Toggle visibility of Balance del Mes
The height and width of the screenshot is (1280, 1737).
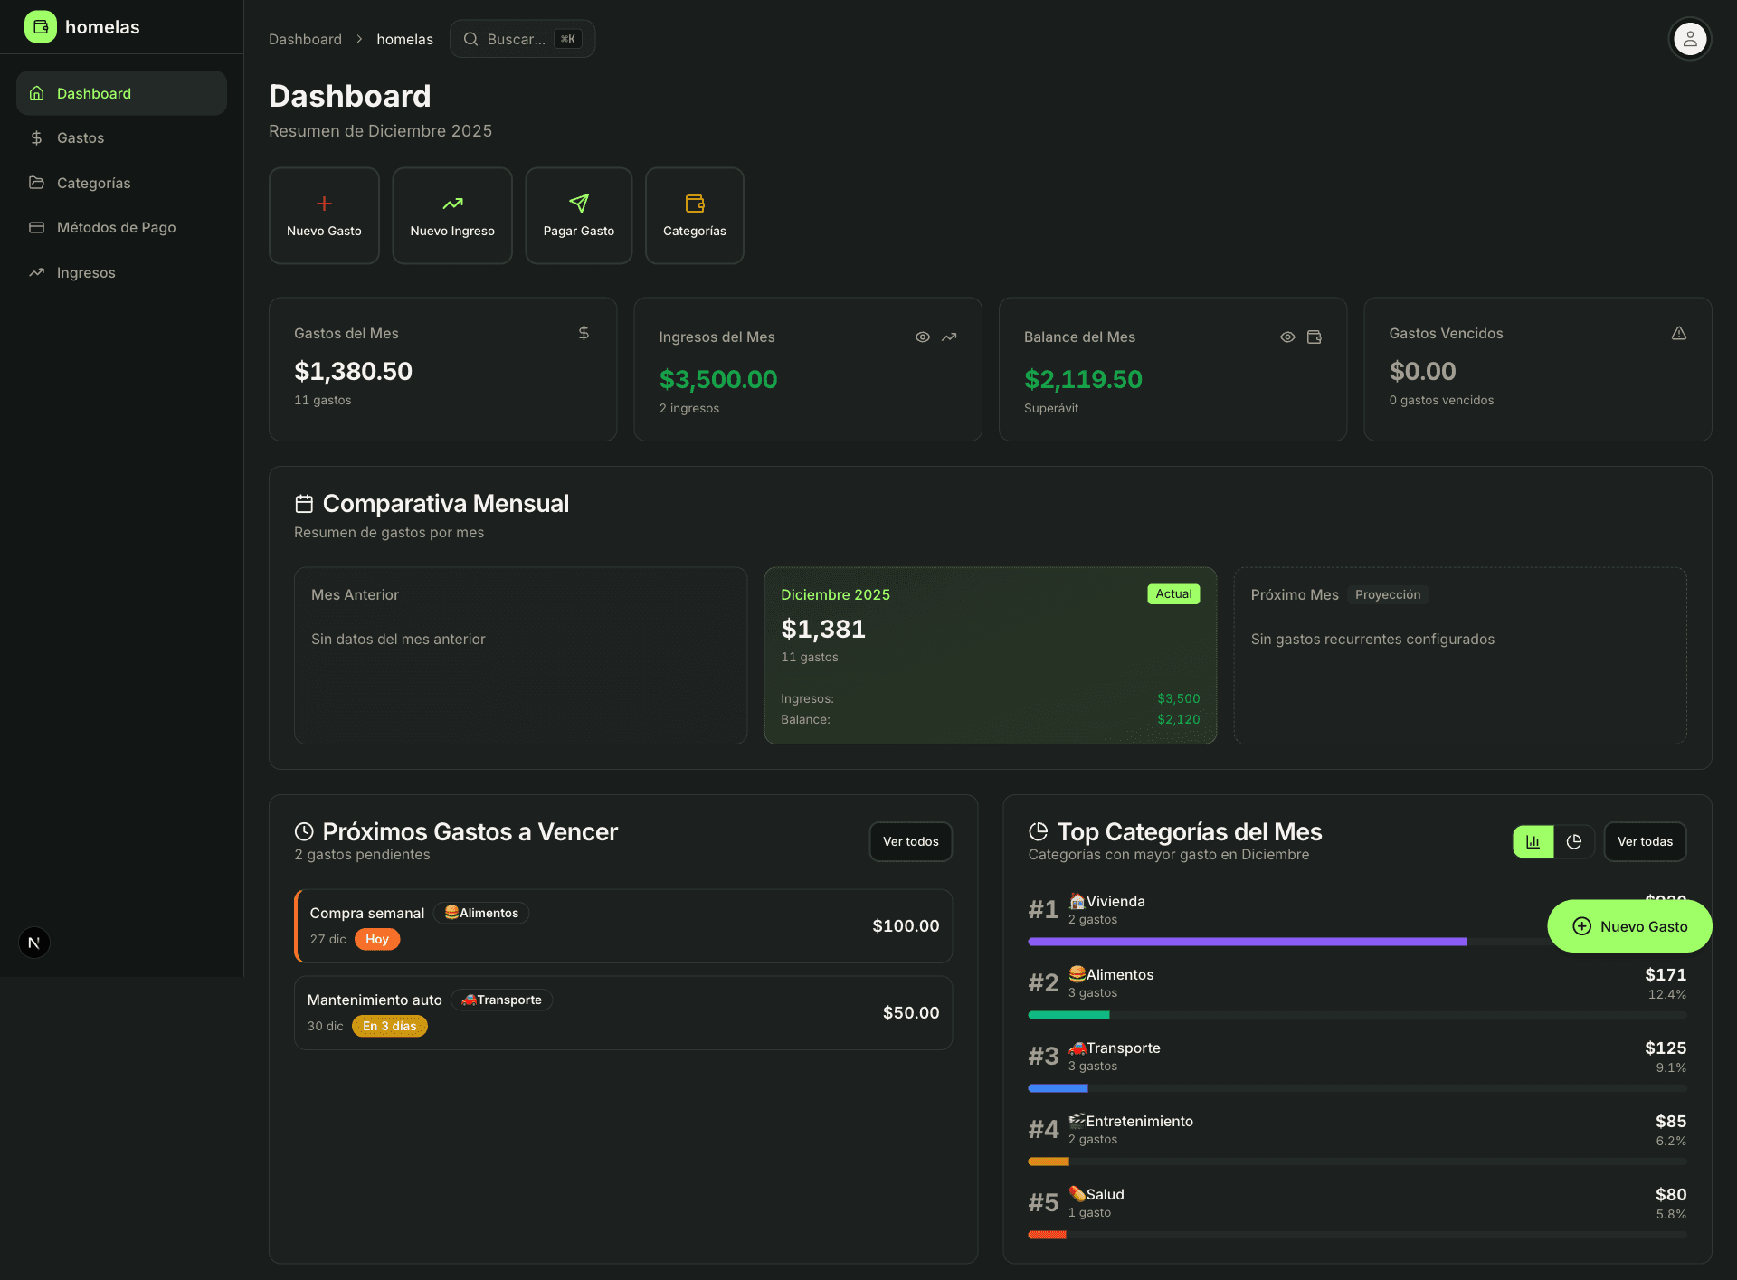coord(1287,337)
